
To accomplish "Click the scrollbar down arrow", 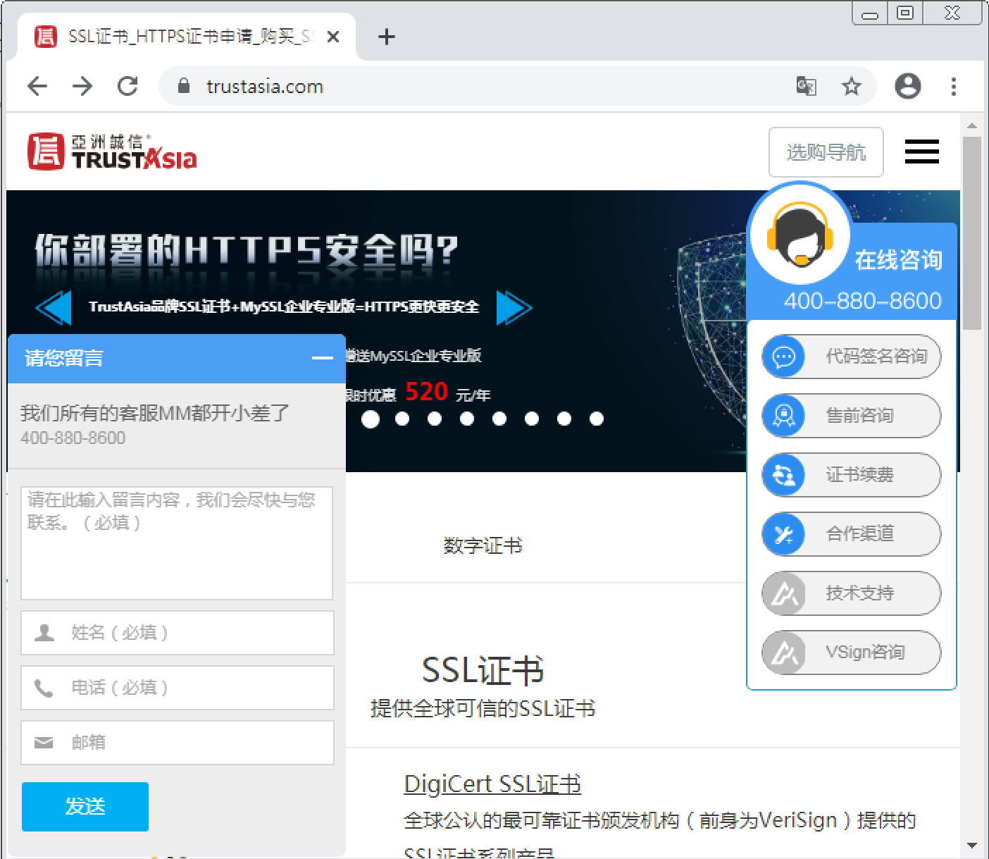I will (x=972, y=845).
